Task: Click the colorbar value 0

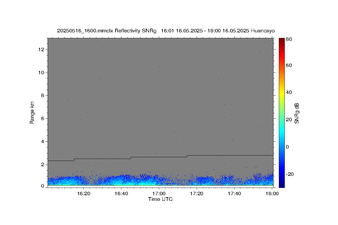Action: [288, 147]
